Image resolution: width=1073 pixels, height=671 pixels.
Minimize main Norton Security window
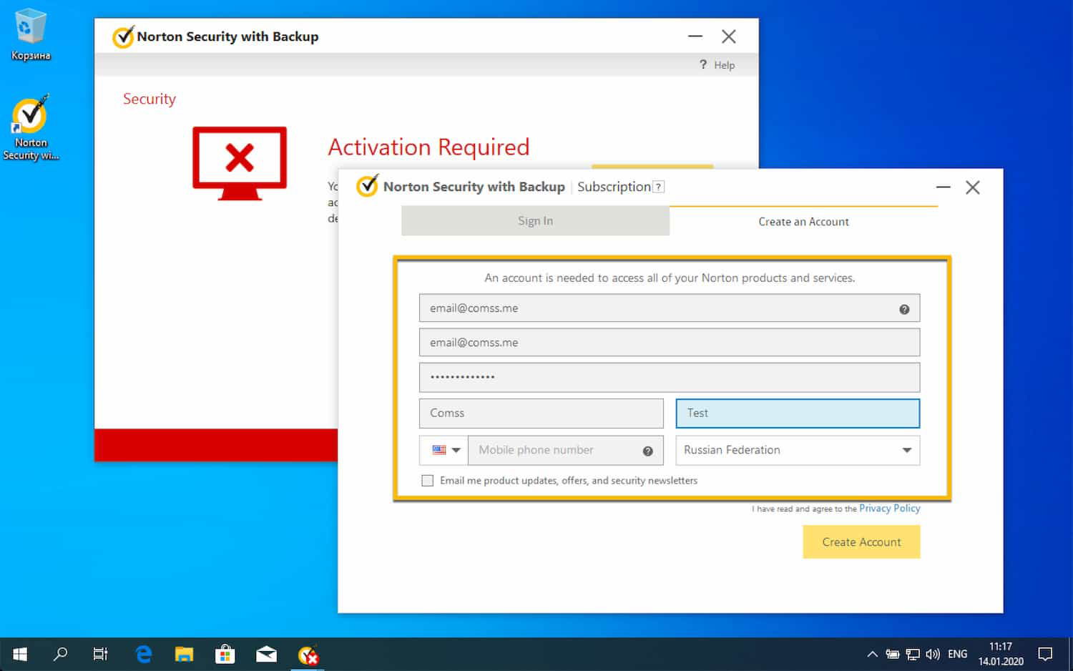[695, 36]
